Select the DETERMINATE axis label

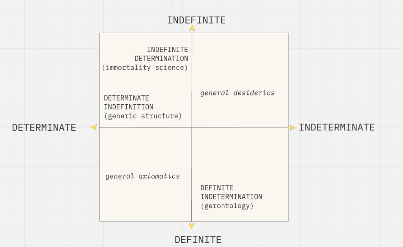click(x=44, y=127)
